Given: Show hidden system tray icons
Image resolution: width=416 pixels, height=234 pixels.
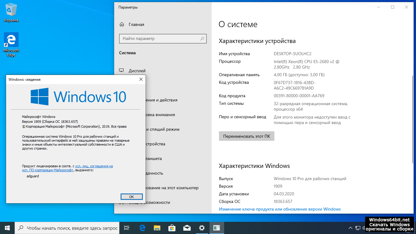Looking at the screenshot, I should click(x=350, y=228).
